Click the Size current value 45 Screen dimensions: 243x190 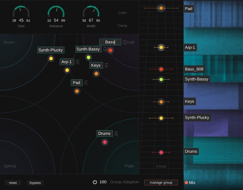21,20
